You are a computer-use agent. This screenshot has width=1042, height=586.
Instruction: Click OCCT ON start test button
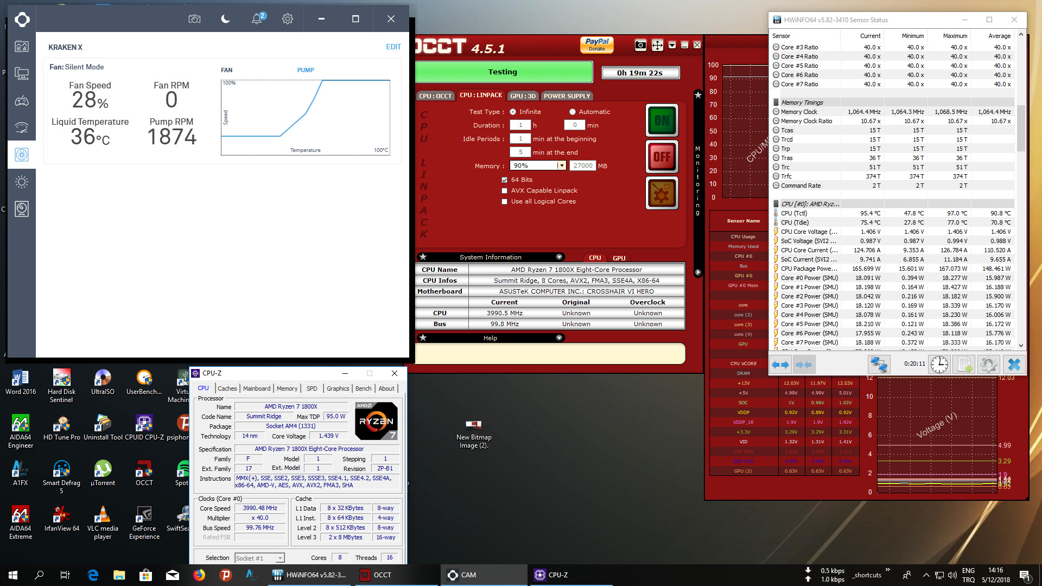pyautogui.click(x=662, y=120)
